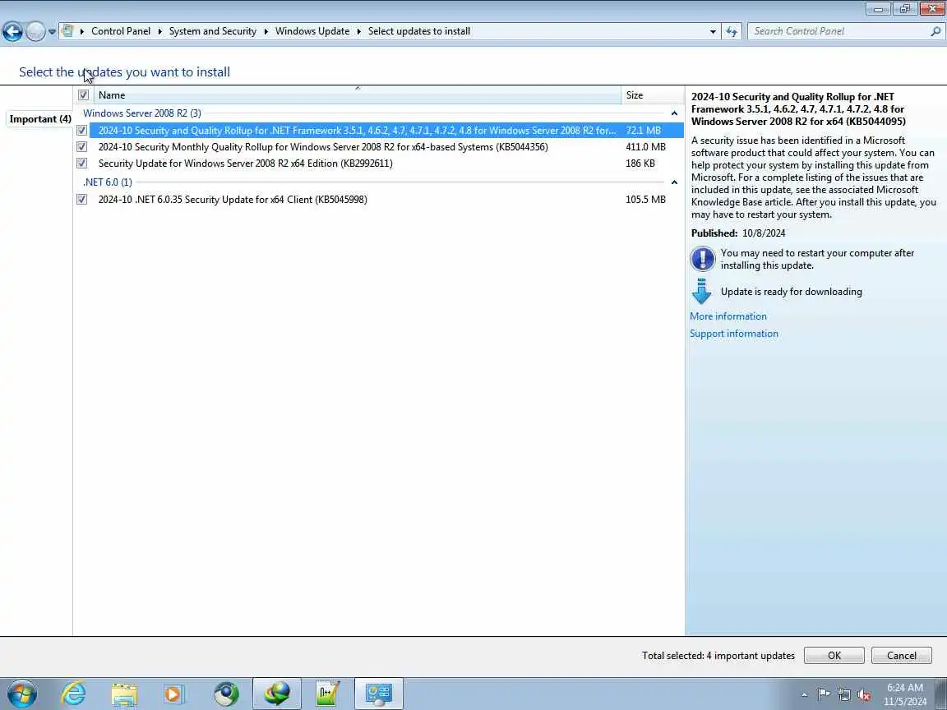This screenshot has width=947, height=710.
Task: Click the Published date 10/8/2024
Action: coord(764,233)
